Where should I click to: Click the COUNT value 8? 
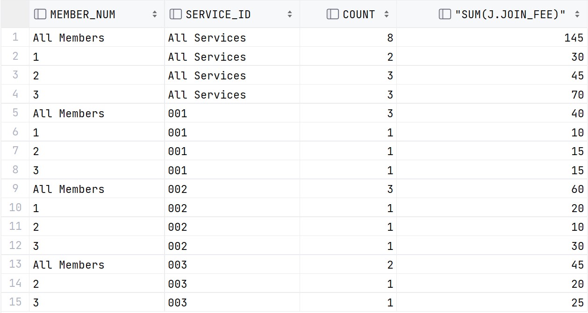click(x=348, y=37)
